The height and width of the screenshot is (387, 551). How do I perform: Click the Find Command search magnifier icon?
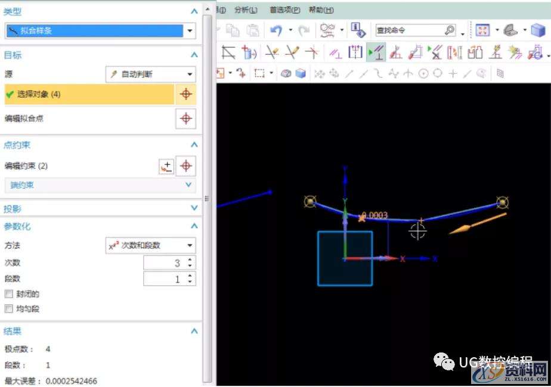(450, 29)
